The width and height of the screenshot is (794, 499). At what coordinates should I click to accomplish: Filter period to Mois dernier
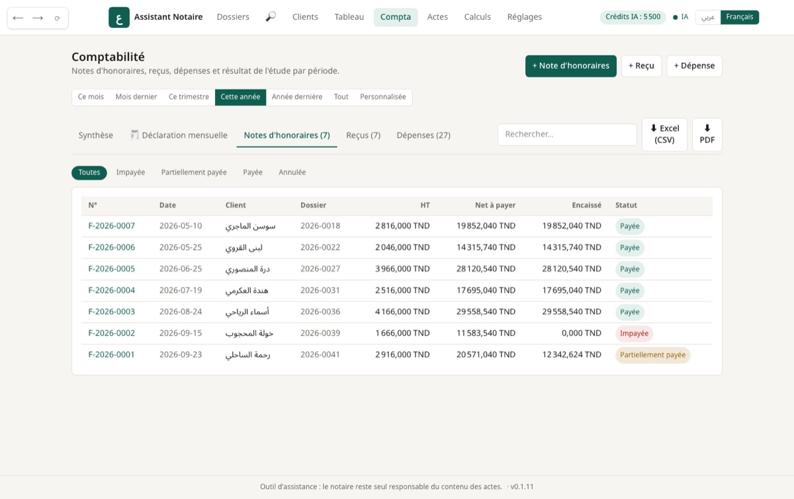pyautogui.click(x=136, y=97)
